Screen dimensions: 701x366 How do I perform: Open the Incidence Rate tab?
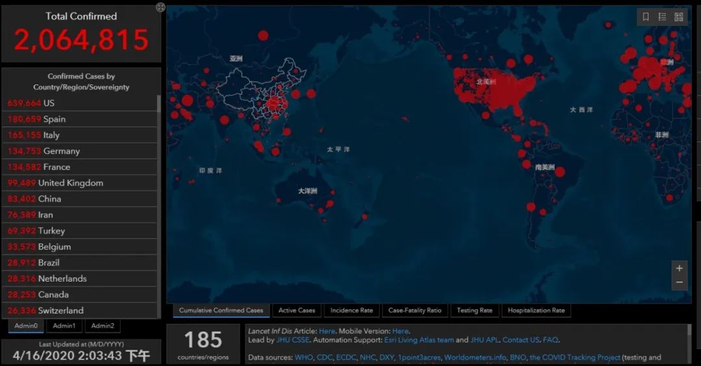(x=352, y=310)
